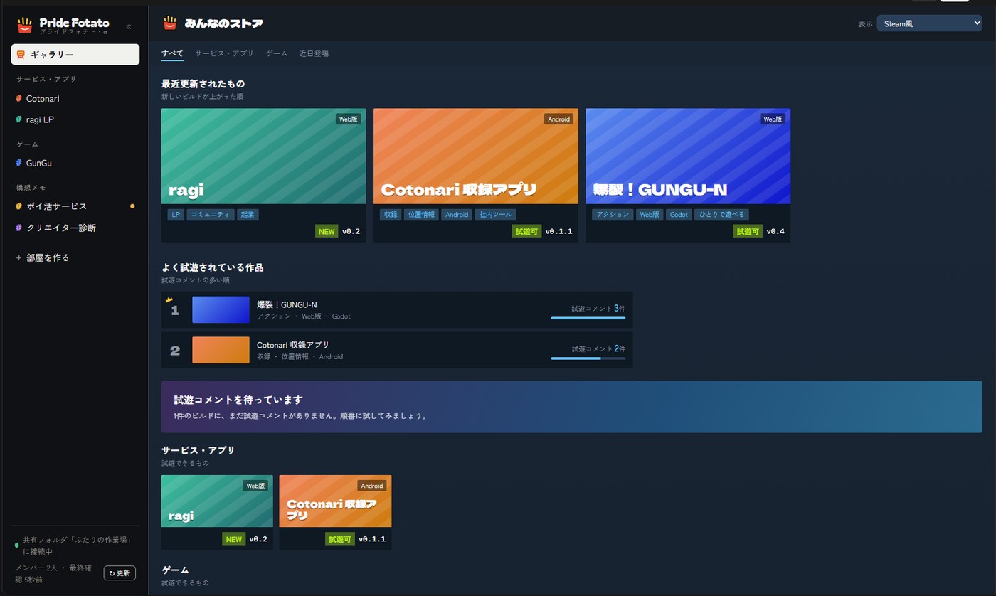Switch to the ゲーム tab
The image size is (996, 596).
[277, 53]
